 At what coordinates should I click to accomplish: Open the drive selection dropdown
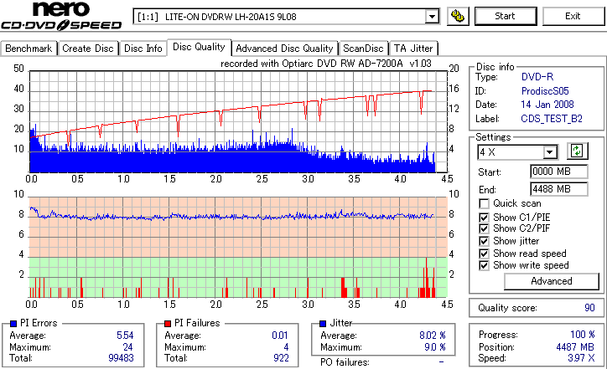[432, 17]
